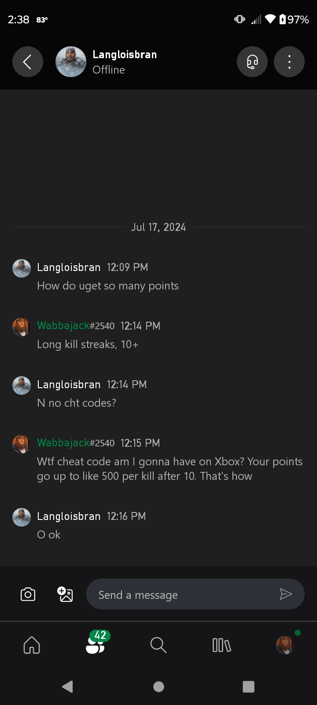
Task: Open my profile tab avatar
Action: [x=285, y=645]
